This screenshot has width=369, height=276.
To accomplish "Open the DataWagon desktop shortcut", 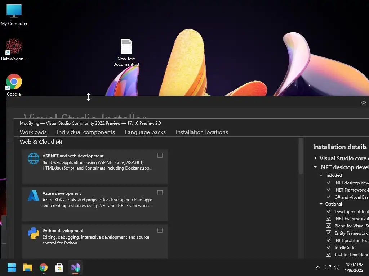I will pyautogui.click(x=14, y=50).
